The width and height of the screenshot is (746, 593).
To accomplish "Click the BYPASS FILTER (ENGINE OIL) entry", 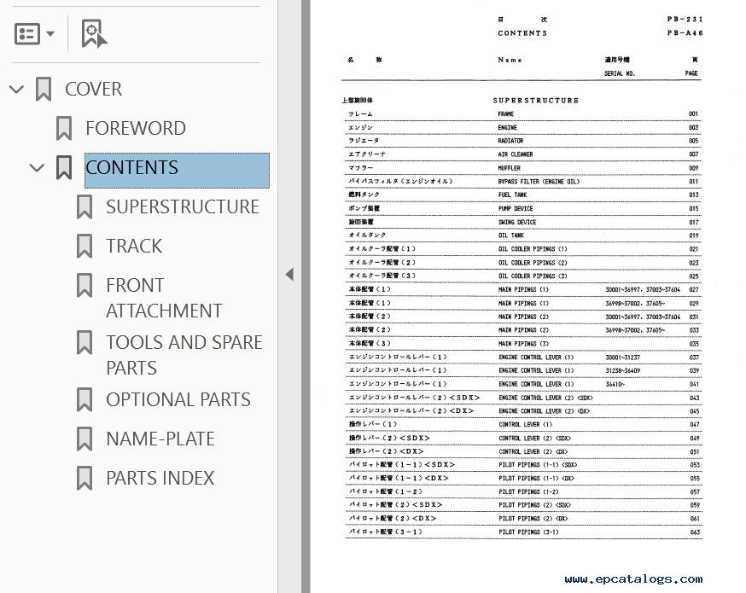I will click(539, 182).
